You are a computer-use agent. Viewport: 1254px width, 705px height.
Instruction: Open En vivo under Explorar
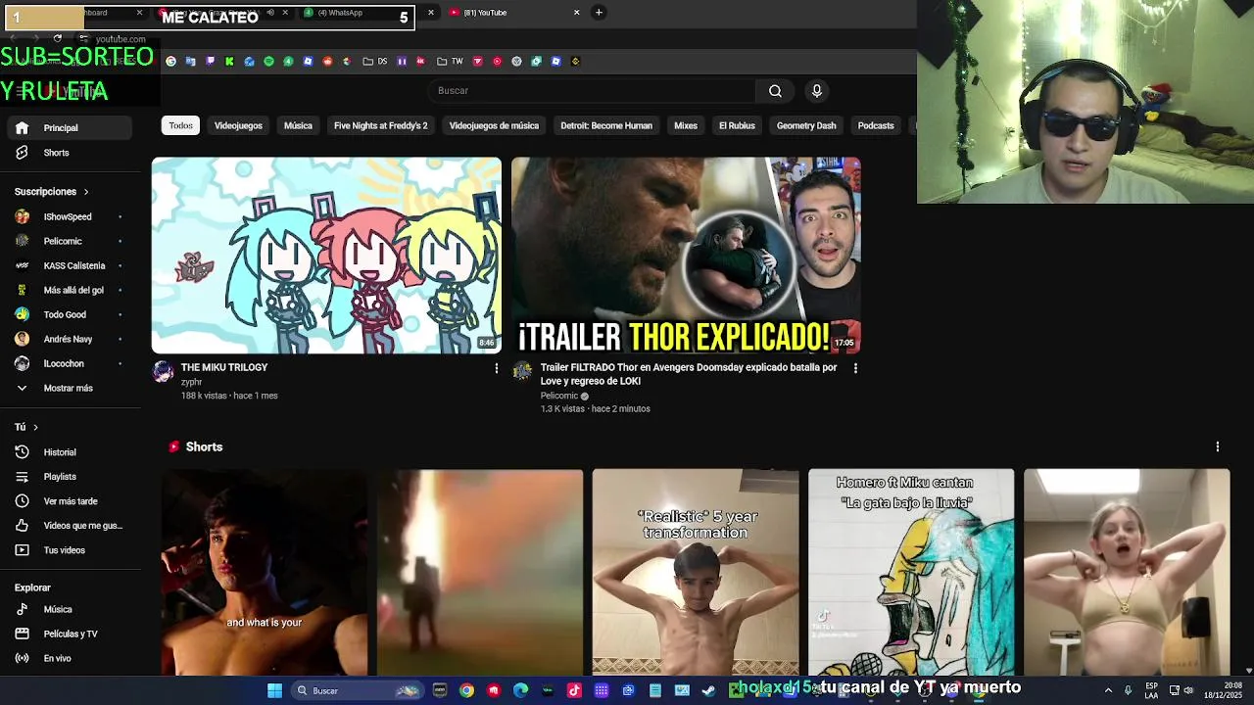coord(68,658)
